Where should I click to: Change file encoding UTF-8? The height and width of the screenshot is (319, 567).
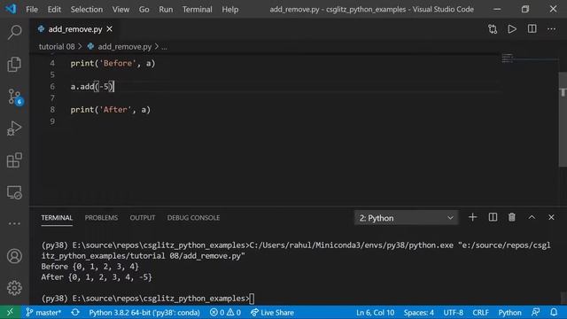coord(453,312)
